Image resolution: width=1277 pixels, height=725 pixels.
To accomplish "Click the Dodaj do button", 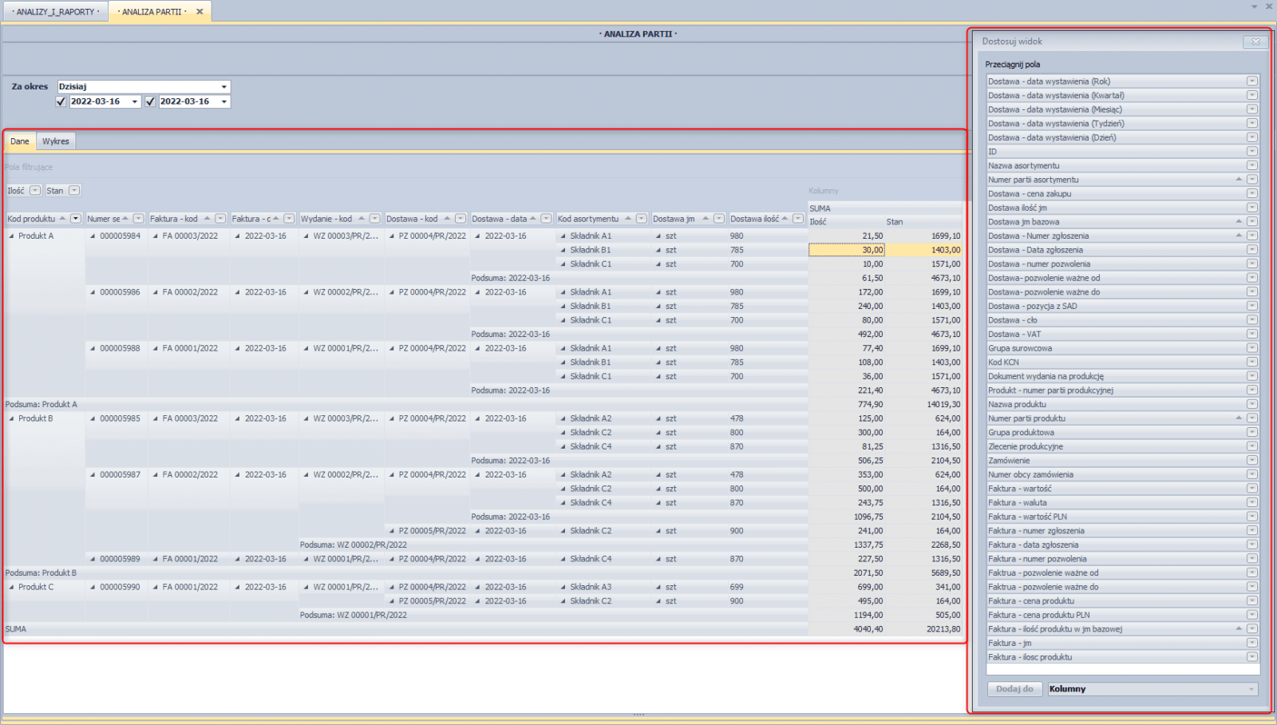I will tap(1015, 689).
